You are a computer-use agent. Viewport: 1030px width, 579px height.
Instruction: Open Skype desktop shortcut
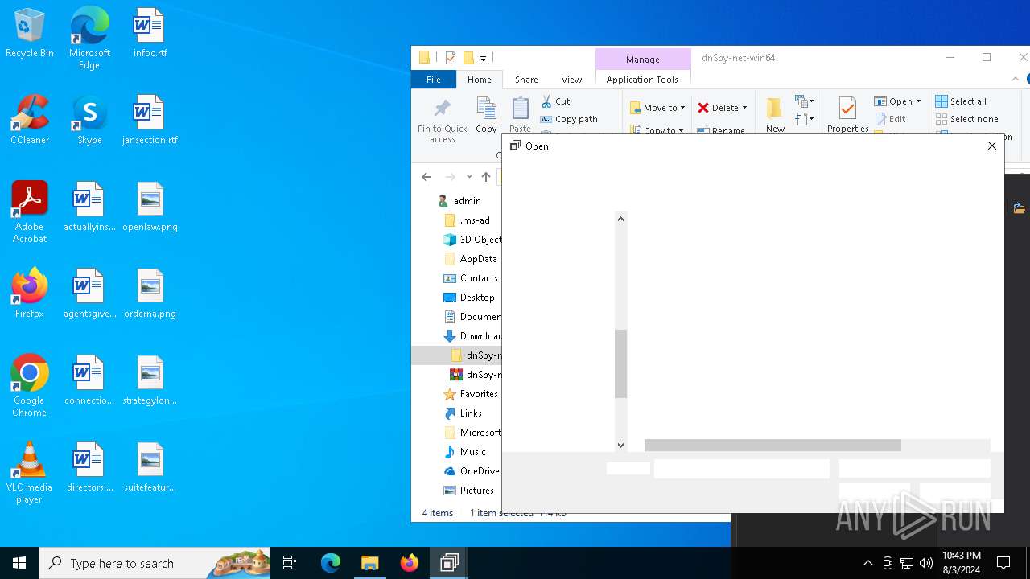pos(89,121)
